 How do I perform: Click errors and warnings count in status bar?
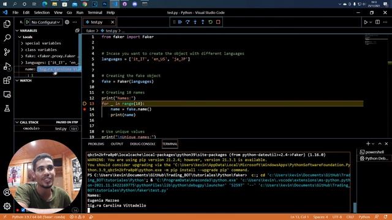coord(77,217)
